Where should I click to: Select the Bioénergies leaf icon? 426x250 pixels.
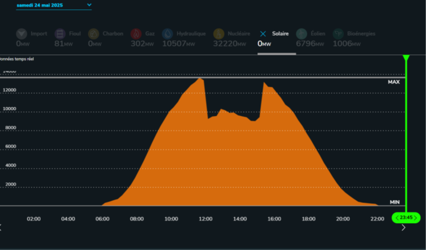[x=338, y=34]
